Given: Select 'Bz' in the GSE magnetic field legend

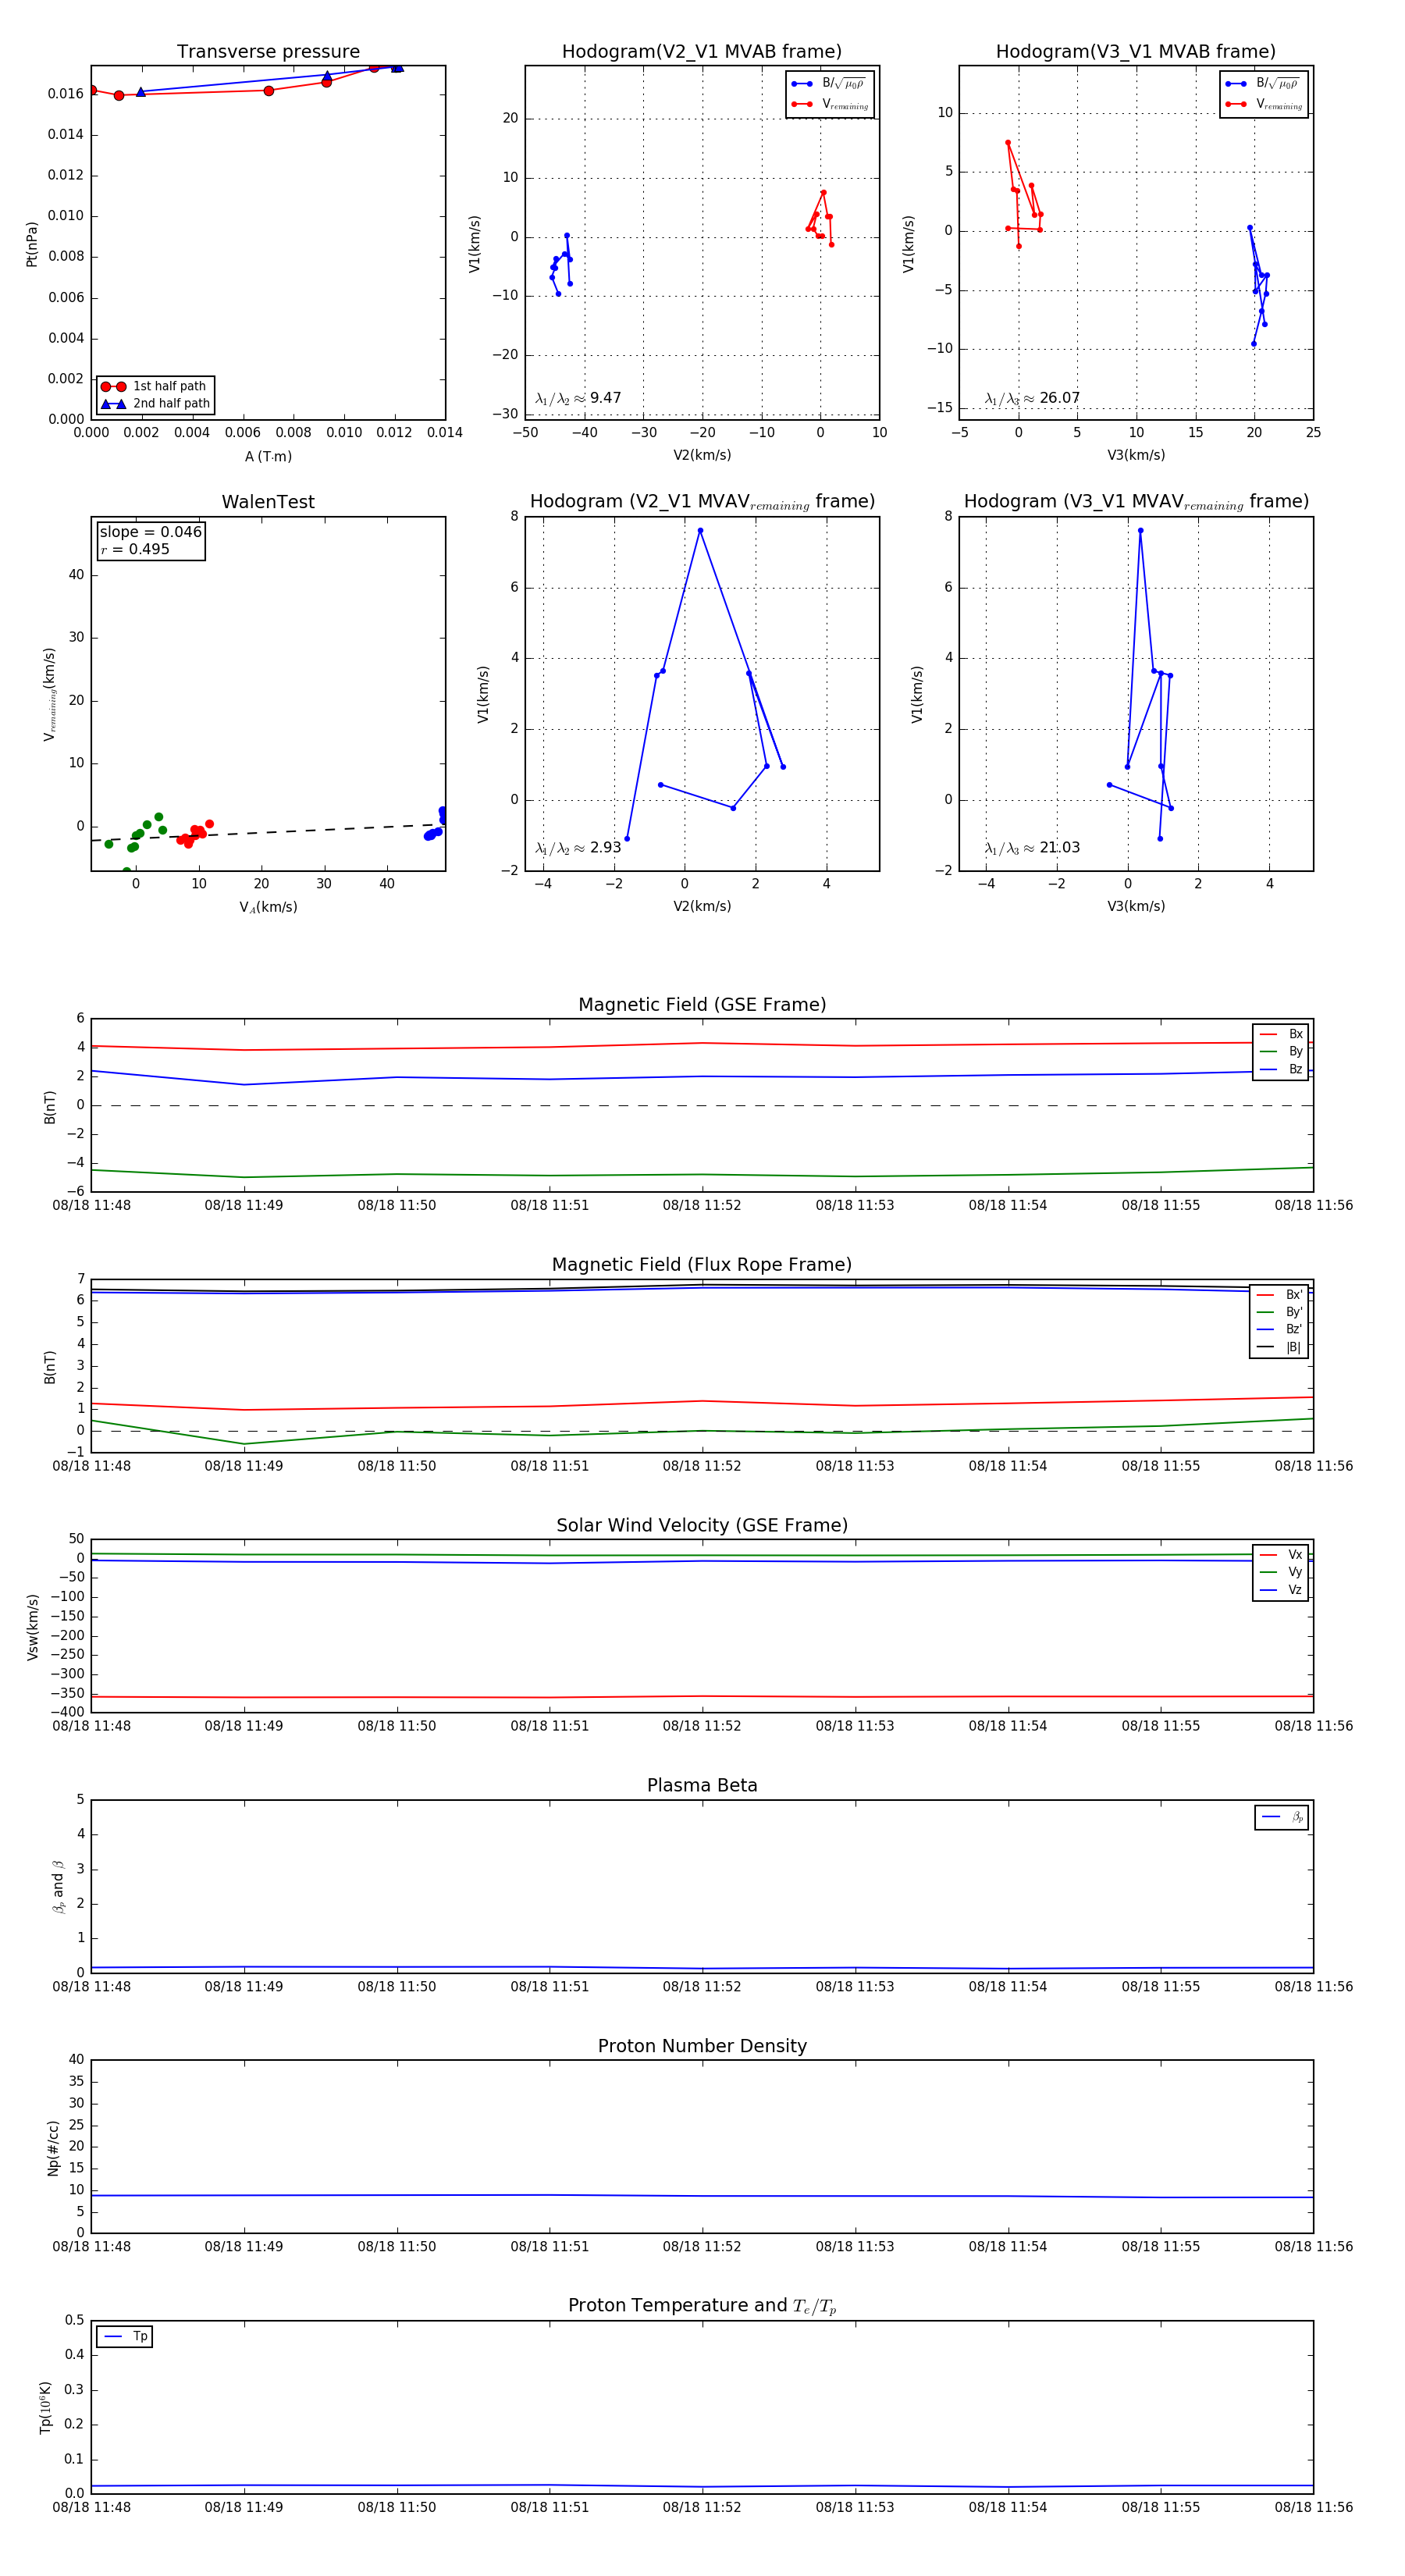Looking at the screenshot, I should click(1281, 1069).
